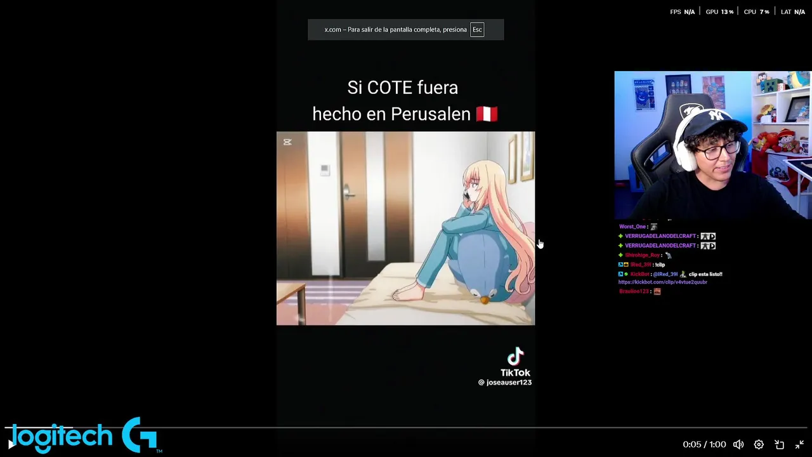Click the anime clip video frame
The height and width of the screenshot is (457, 812).
[x=405, y=228]
